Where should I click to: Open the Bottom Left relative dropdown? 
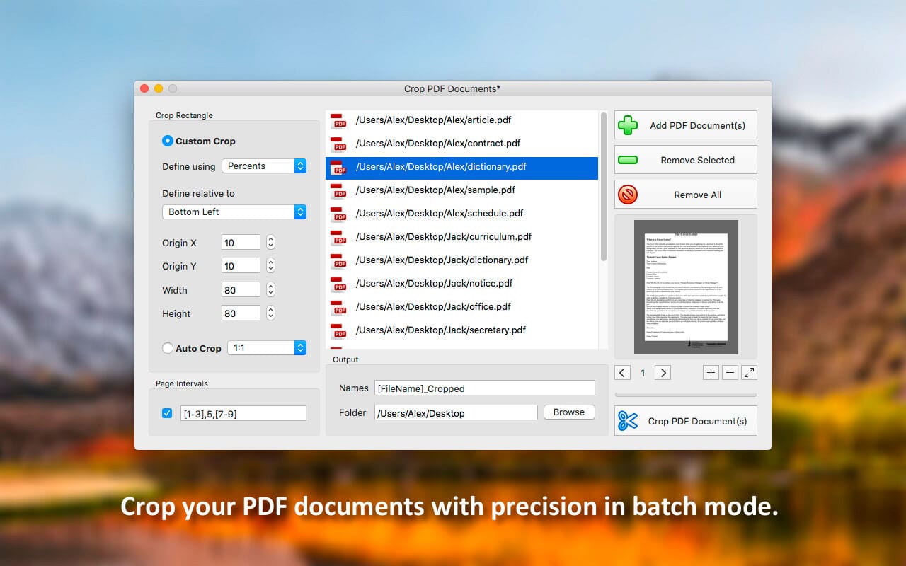tap(234, 212)
